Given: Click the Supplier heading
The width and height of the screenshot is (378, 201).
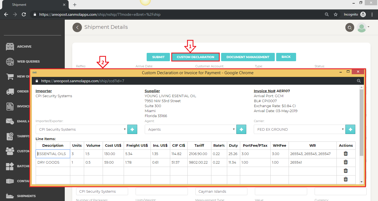Looking at the screenshot, I should click(x=152, y=91).
